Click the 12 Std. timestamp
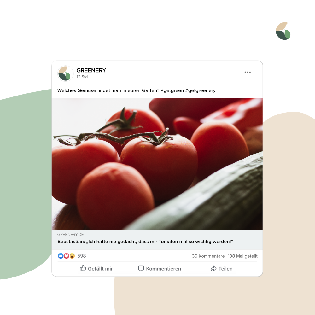The height and width of the screenshot is (315, 315). point(83,77)
